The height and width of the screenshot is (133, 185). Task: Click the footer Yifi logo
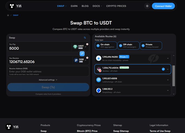point(12,127)
